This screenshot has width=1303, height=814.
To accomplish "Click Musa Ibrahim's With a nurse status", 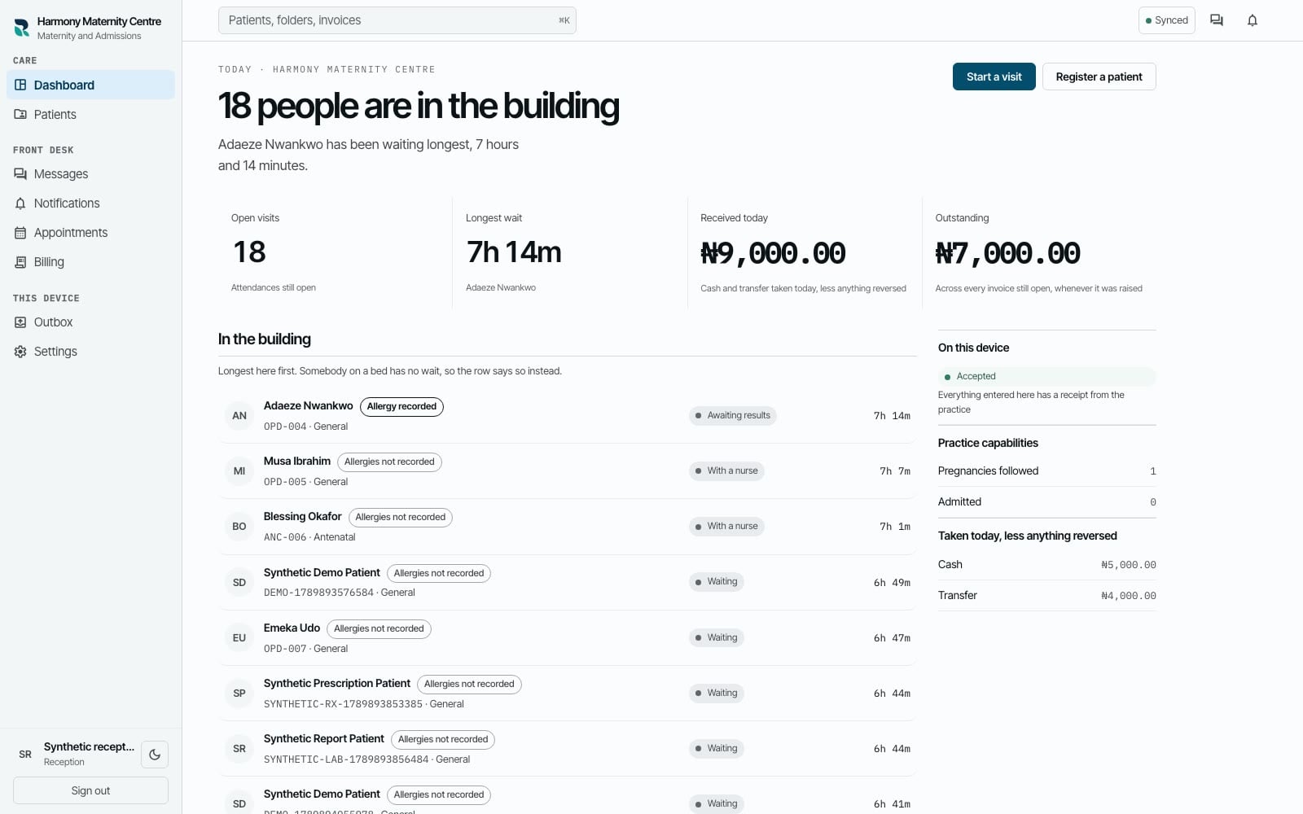I will [726, 470].
